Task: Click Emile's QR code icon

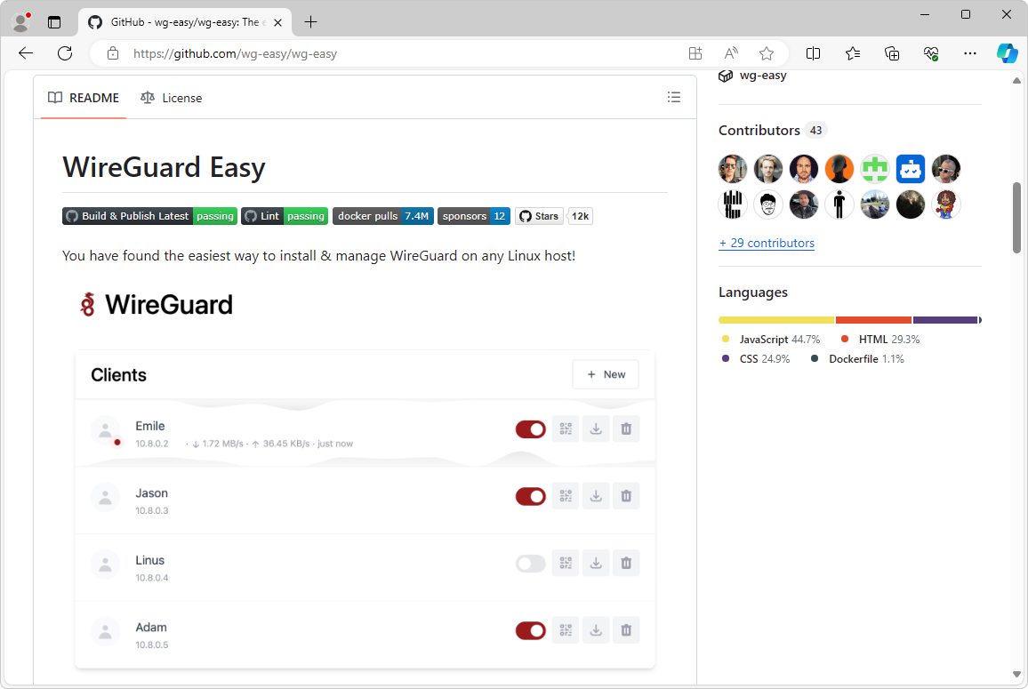Action: click(566, 429)
